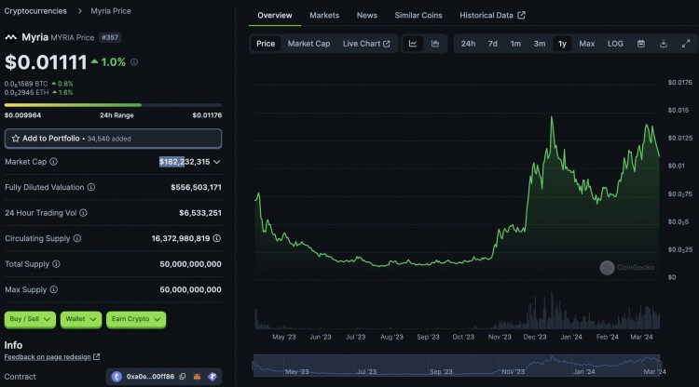
Task: Copy the contract address
Action: pyautogui.click(x=183, y=377)
